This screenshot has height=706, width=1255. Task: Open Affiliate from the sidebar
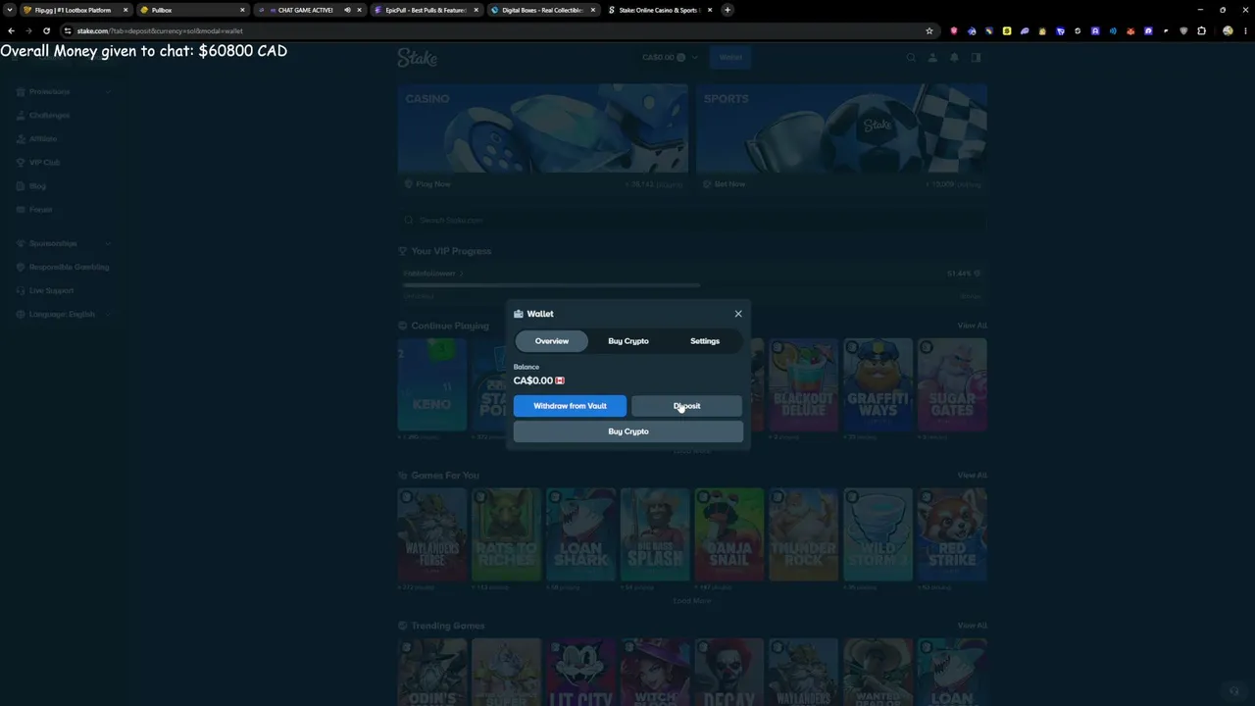coord(63,138)
